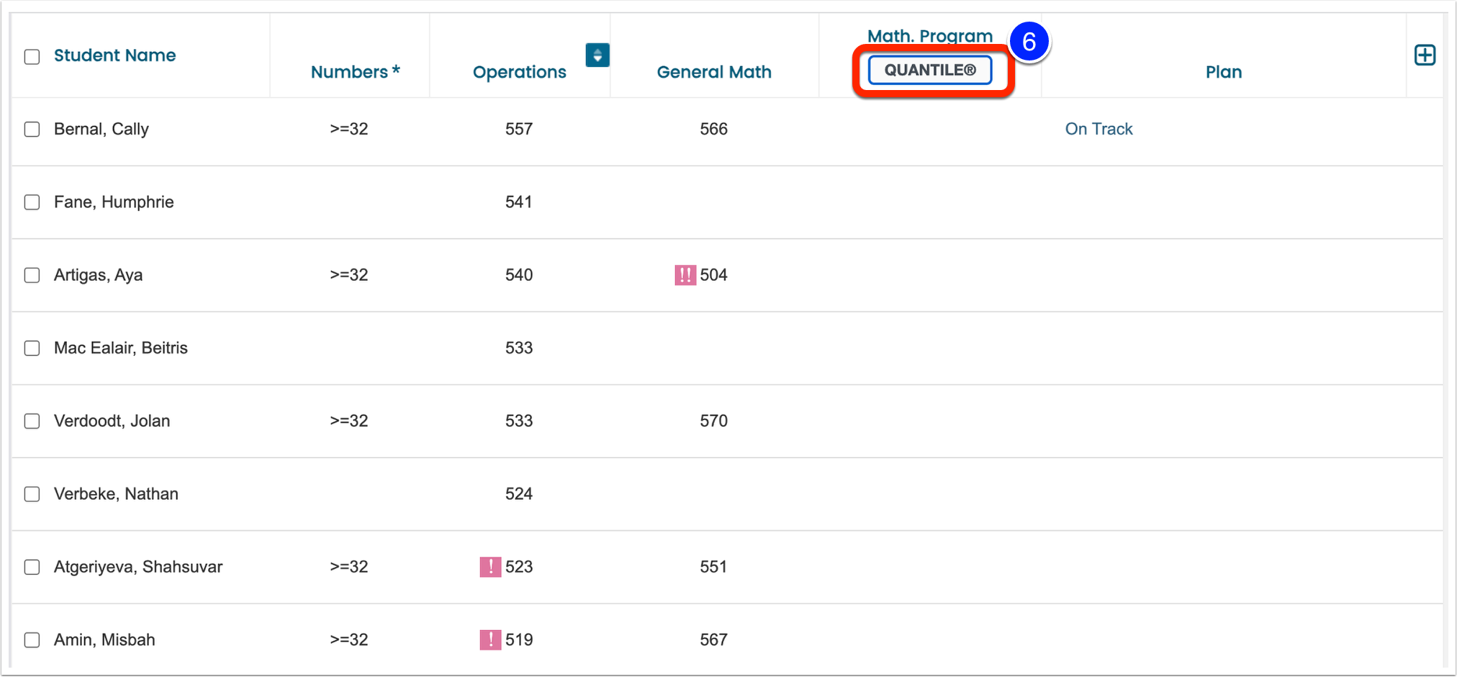Select the checkbox for Artigas, Aya
This screenshot has height=677, width=1457.
pyautogui.click(x=32, y=275)
